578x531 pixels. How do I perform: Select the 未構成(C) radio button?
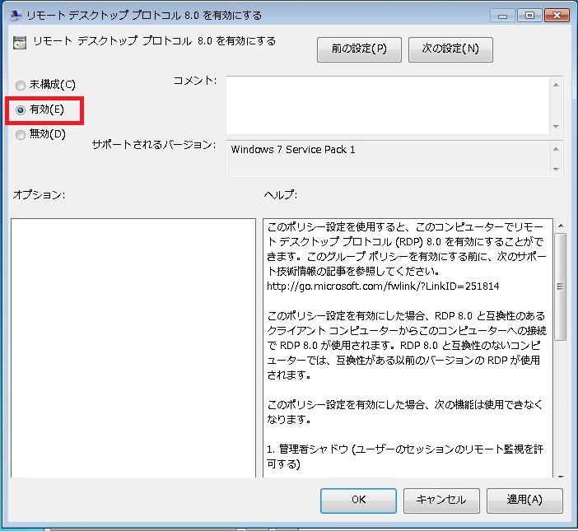point(21,85)
